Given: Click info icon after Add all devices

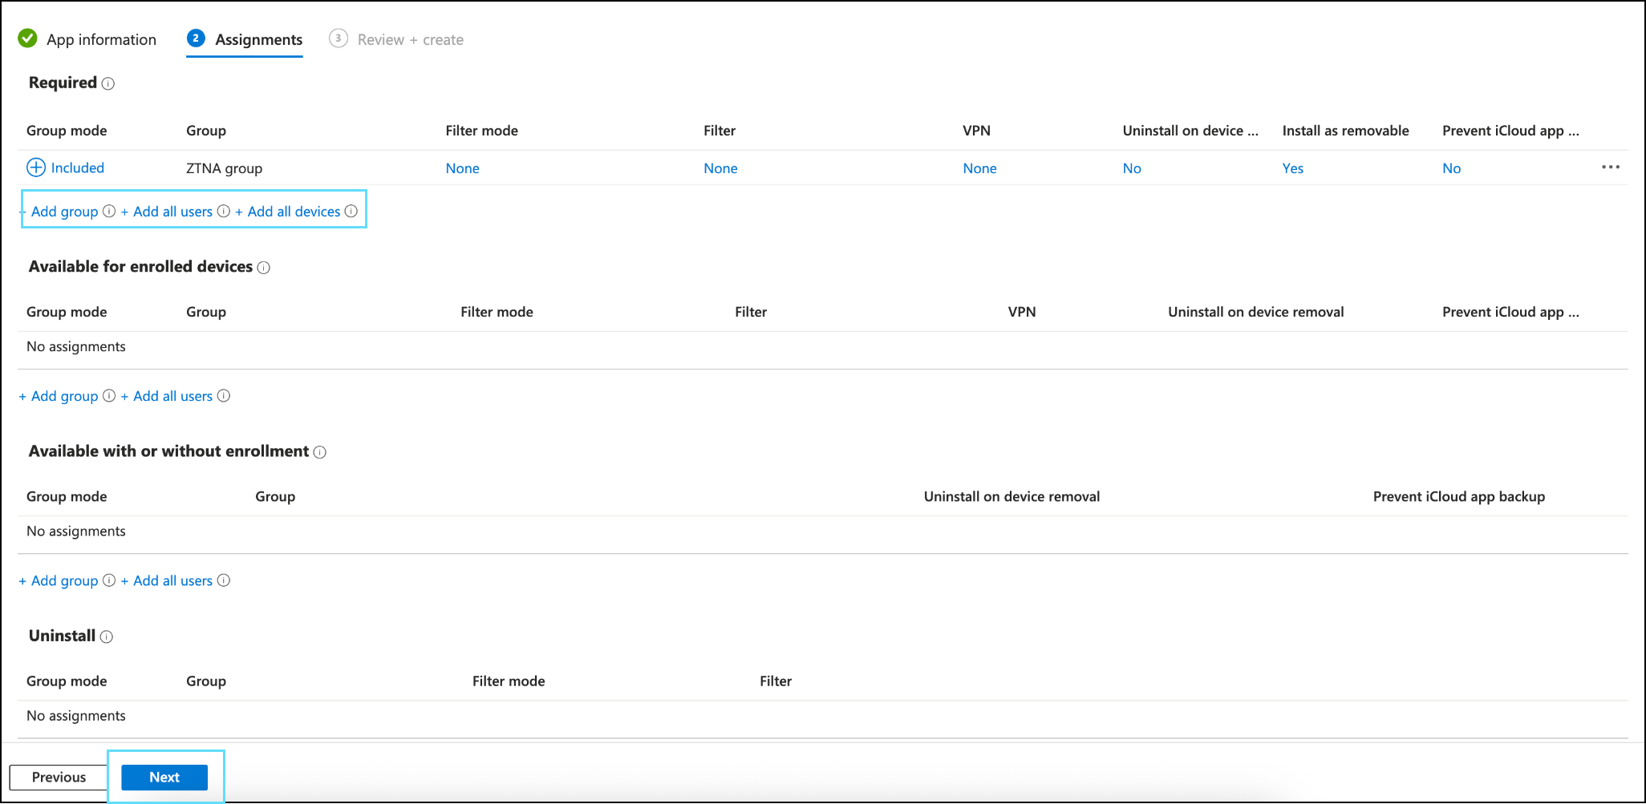Looking at the screenshot, I should pos(351,212).
